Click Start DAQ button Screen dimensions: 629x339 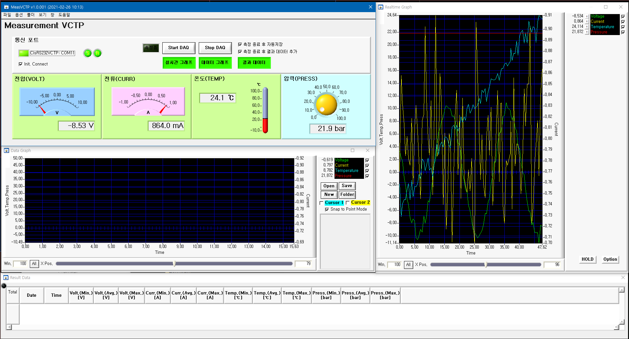pos(179,48)
